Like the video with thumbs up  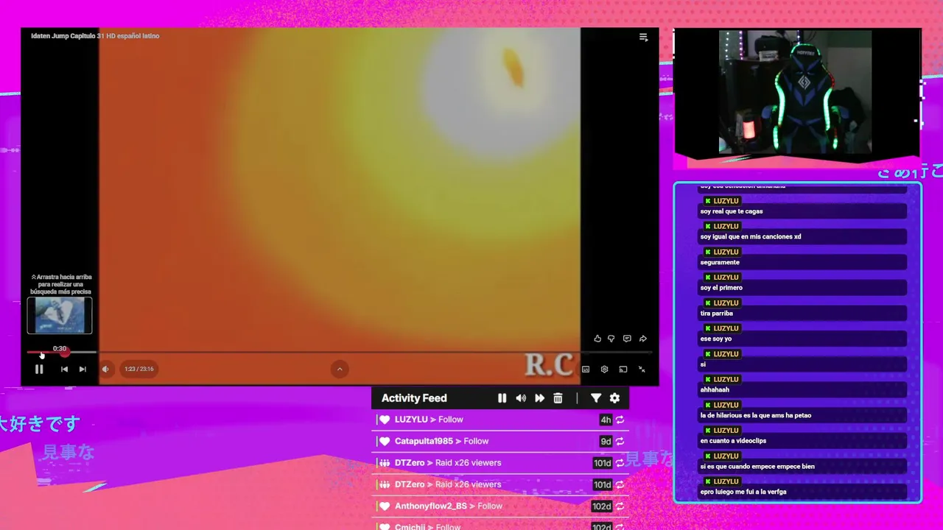pos(597,339)
